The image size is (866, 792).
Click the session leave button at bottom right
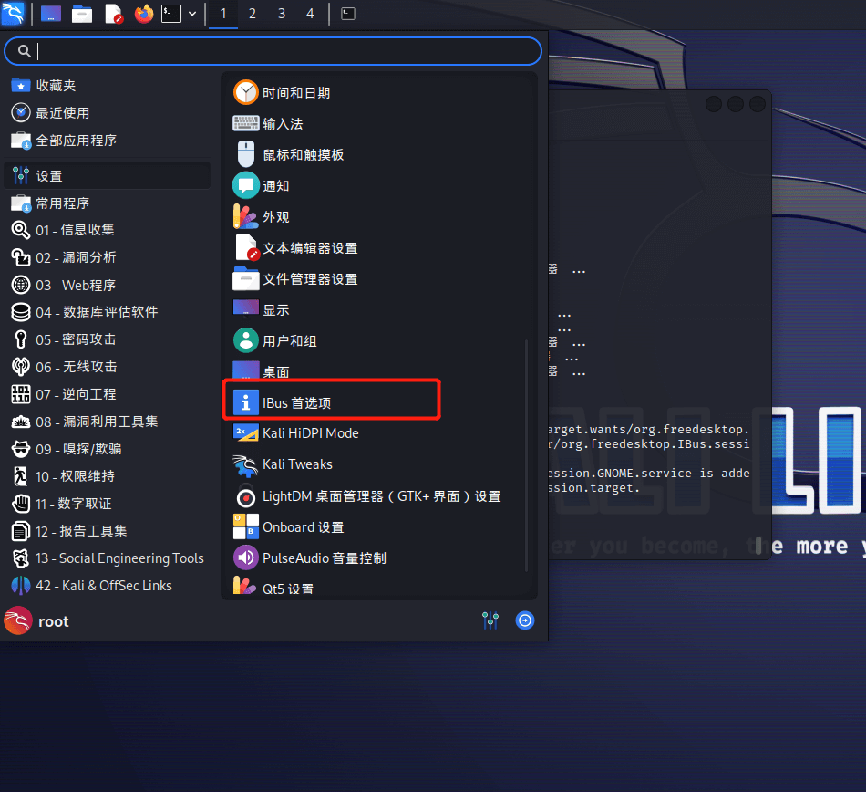tap(524, 620)
